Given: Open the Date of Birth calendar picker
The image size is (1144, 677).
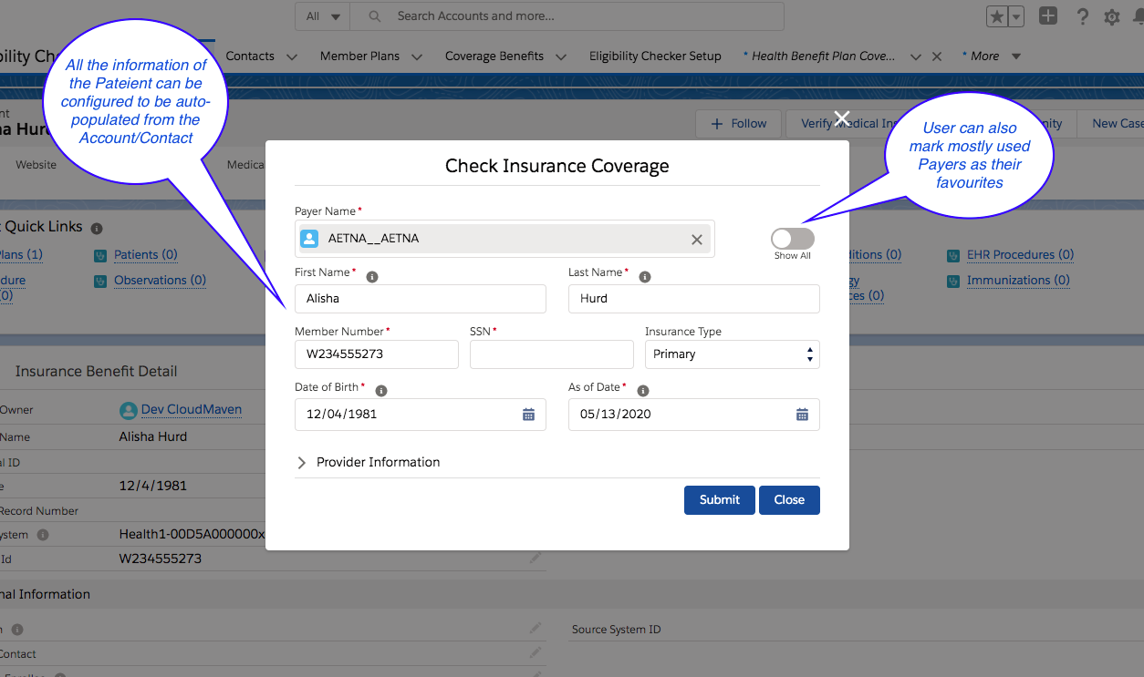Looking at the screenshot, I should point(527,414).
